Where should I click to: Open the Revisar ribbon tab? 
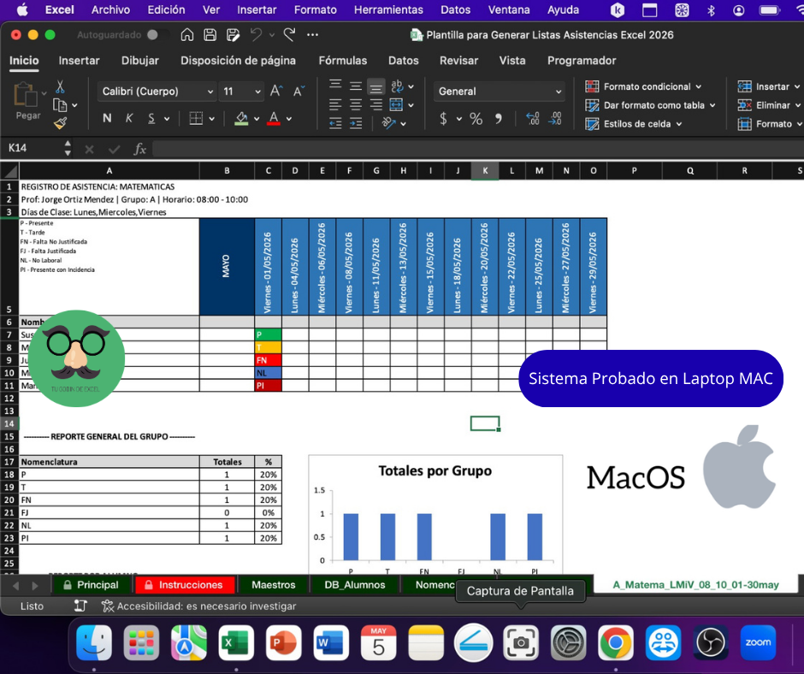click(458, 61)
